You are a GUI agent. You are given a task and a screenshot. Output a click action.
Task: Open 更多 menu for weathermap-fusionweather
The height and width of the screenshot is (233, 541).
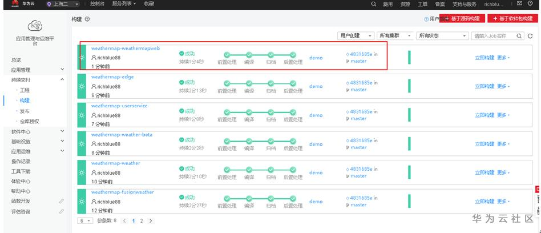[x=503, y=201]
